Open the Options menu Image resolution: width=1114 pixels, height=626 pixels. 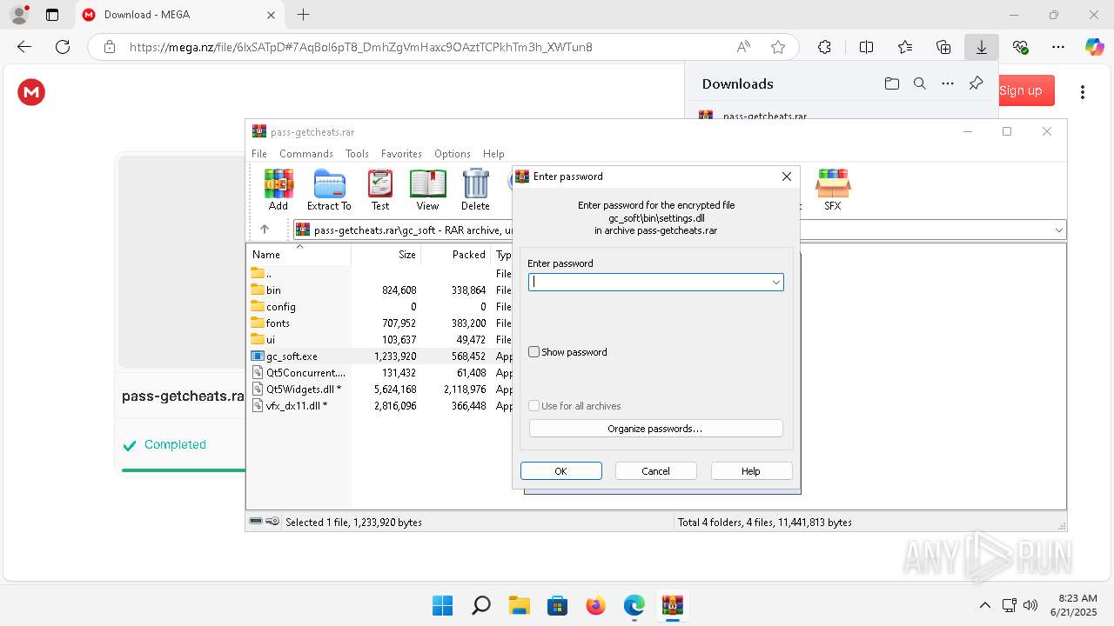coord(453,154)
